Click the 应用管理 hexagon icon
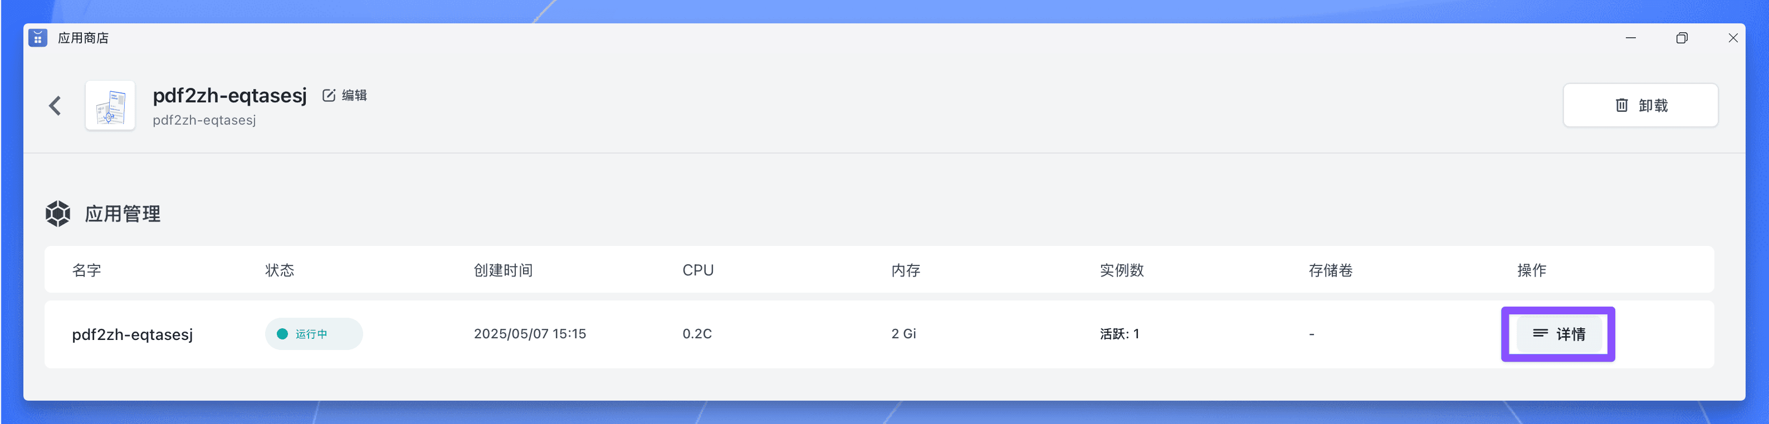The image size is (1769, 424). tap(58, 213)
